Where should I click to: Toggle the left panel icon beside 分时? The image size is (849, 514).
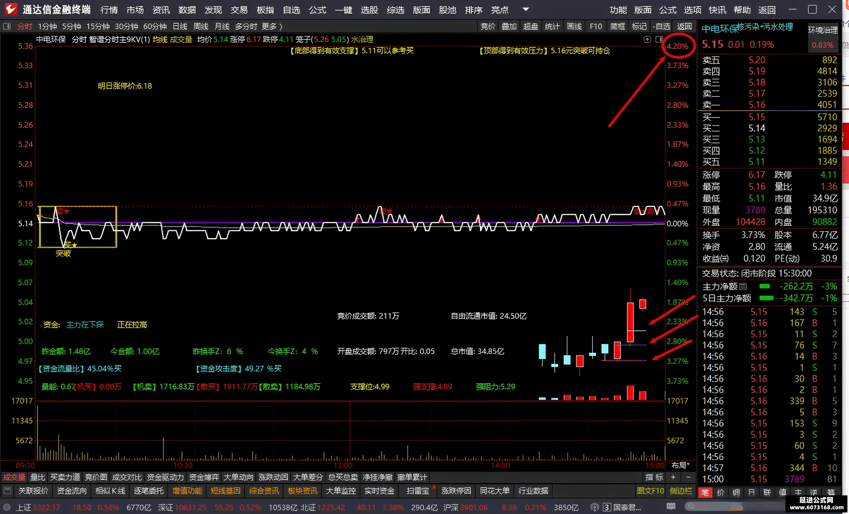pyautogui.click(x=7, y=27)
